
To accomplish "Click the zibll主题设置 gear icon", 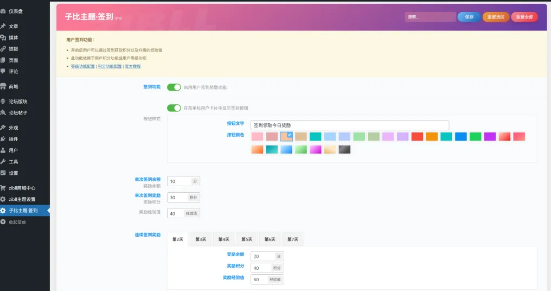I will pyautogui.click(x=3, y=199).
